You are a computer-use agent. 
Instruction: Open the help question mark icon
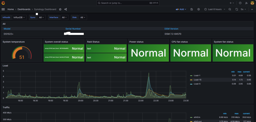[x=240, y=3]
